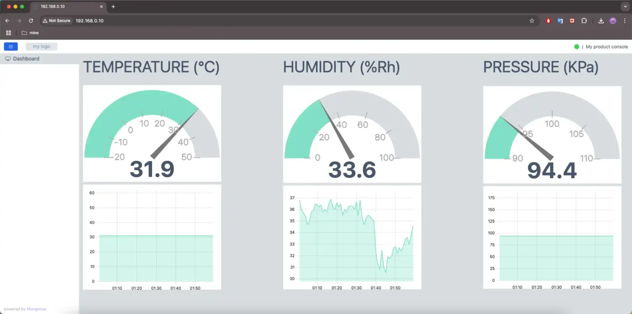The height and width of the screenshot is (314, 632).
Task: Click the temperature history chart
Action: click(x=152, y=237)
